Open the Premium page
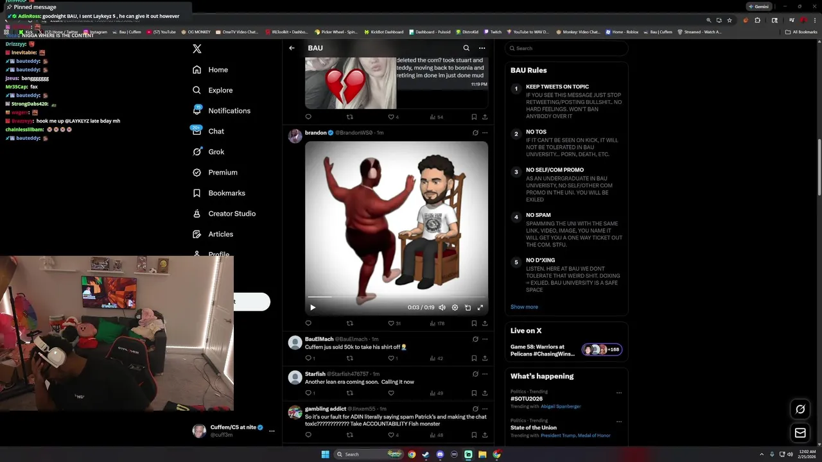This screenshot has width=822, height=462. click(214, 173)
